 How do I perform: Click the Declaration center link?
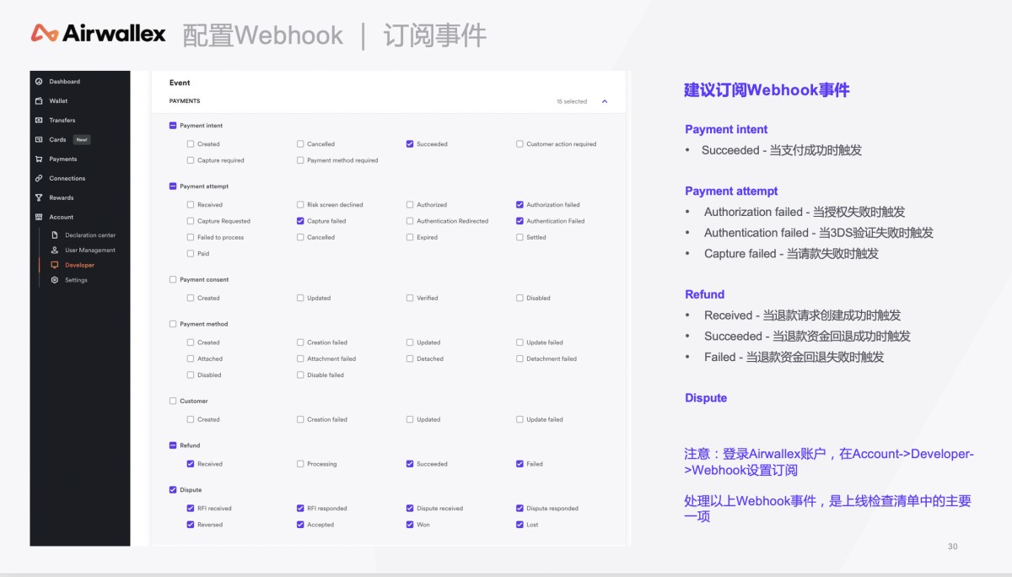pos(89,235)
